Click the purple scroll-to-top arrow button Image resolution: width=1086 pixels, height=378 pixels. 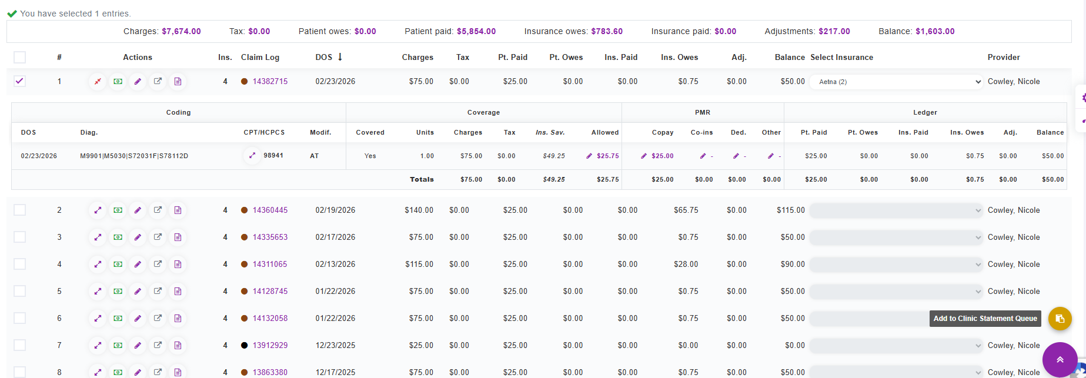coord(1060,359)
